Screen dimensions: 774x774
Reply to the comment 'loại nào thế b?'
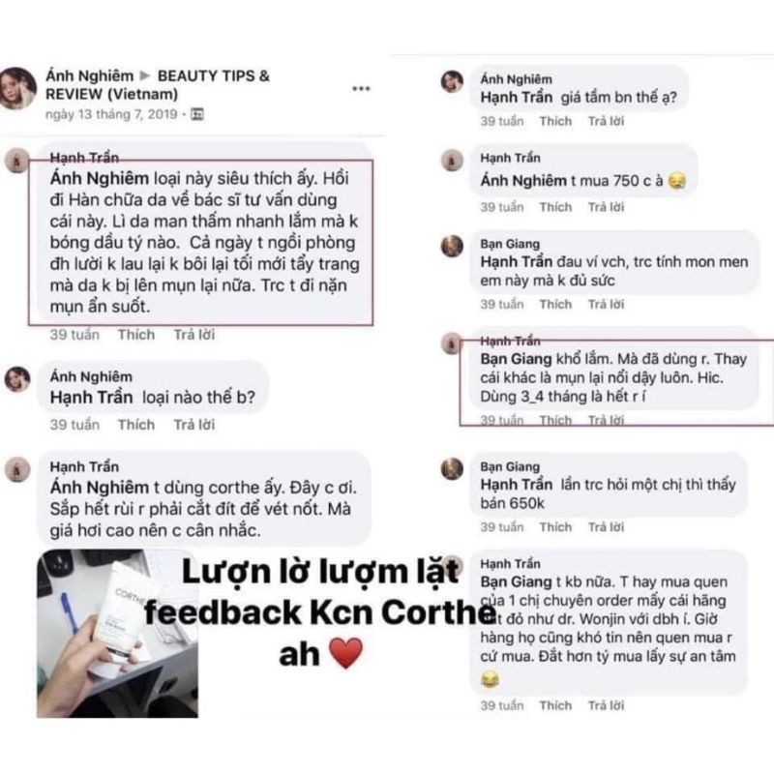194,425
